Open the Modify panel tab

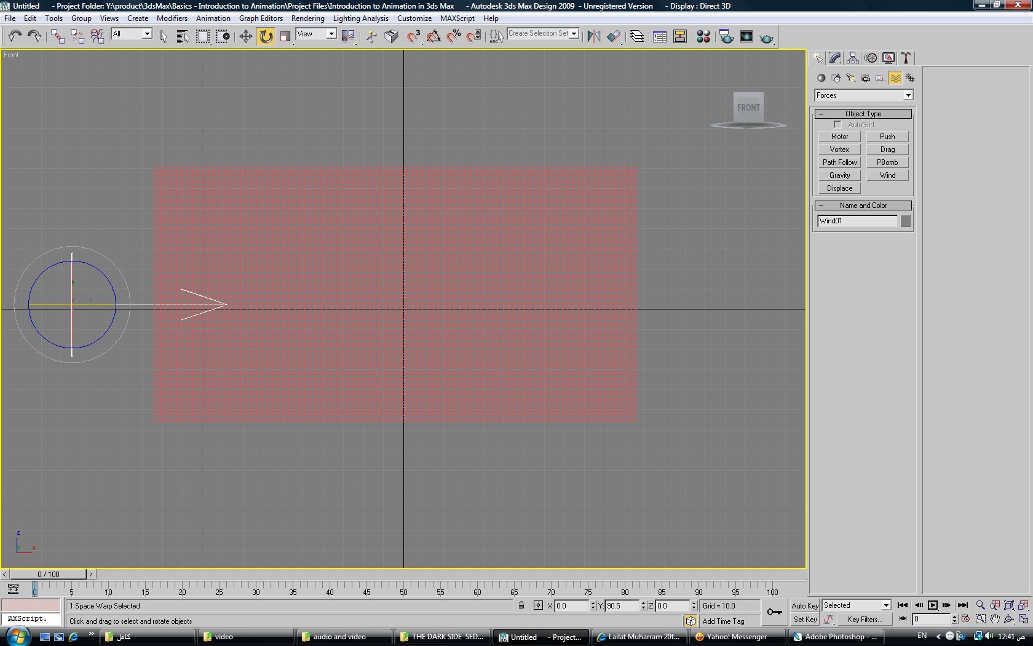click(x=835, y=58)
